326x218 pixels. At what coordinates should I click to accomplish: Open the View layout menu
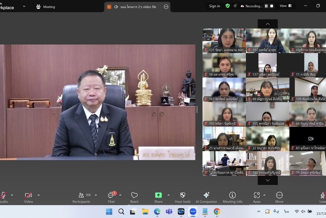(285, 6)
